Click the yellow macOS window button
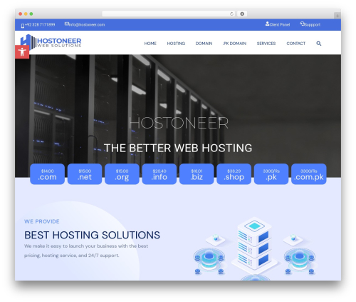The height and width of the screenshot is (302, 356). tap(26, 14)
